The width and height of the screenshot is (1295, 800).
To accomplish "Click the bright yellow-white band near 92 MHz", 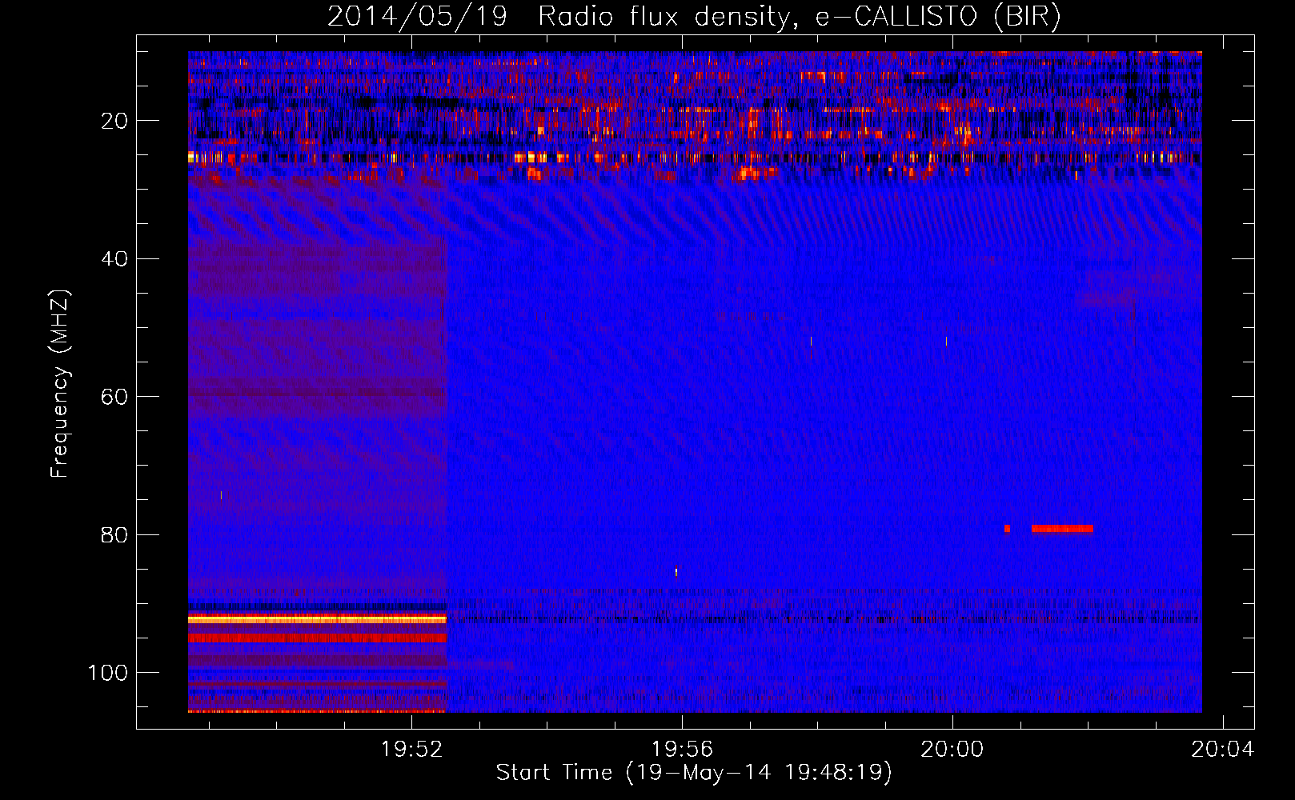I will (317, 619).
